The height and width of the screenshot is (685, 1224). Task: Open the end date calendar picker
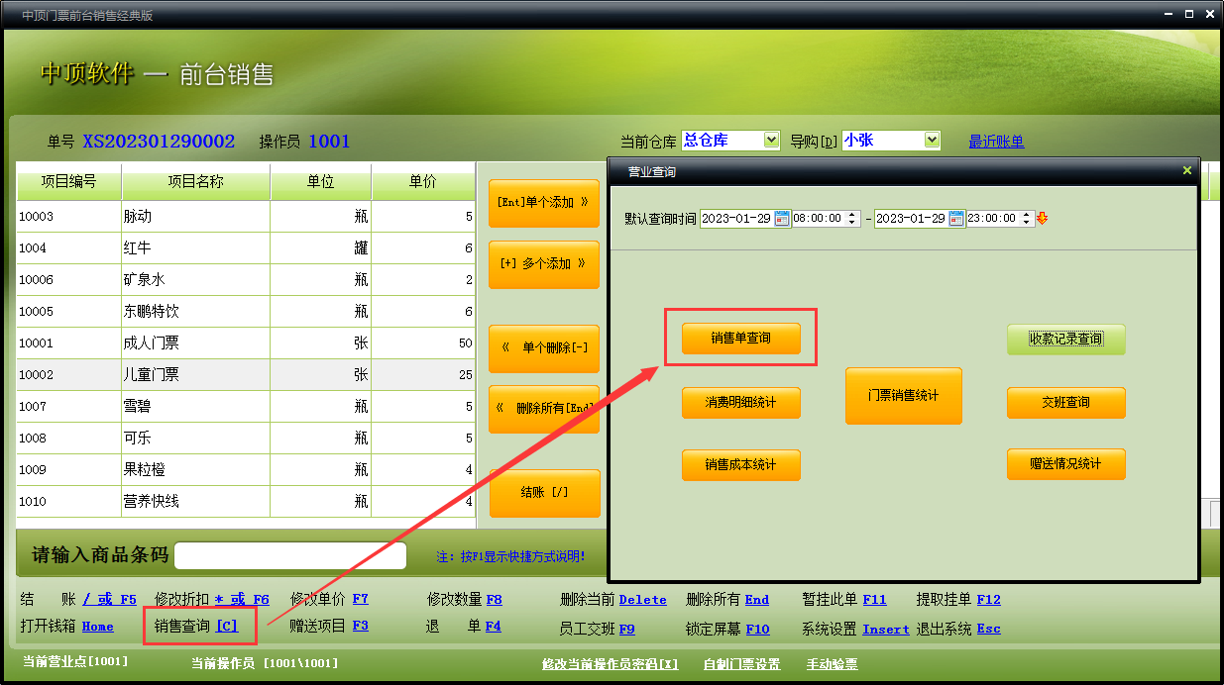[955, 219]
